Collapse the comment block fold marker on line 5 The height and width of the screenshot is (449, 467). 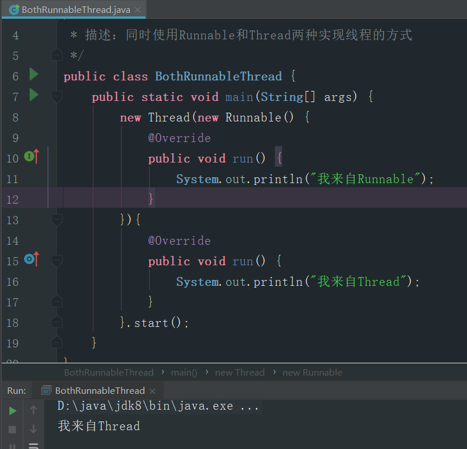[x=57, y=55]
